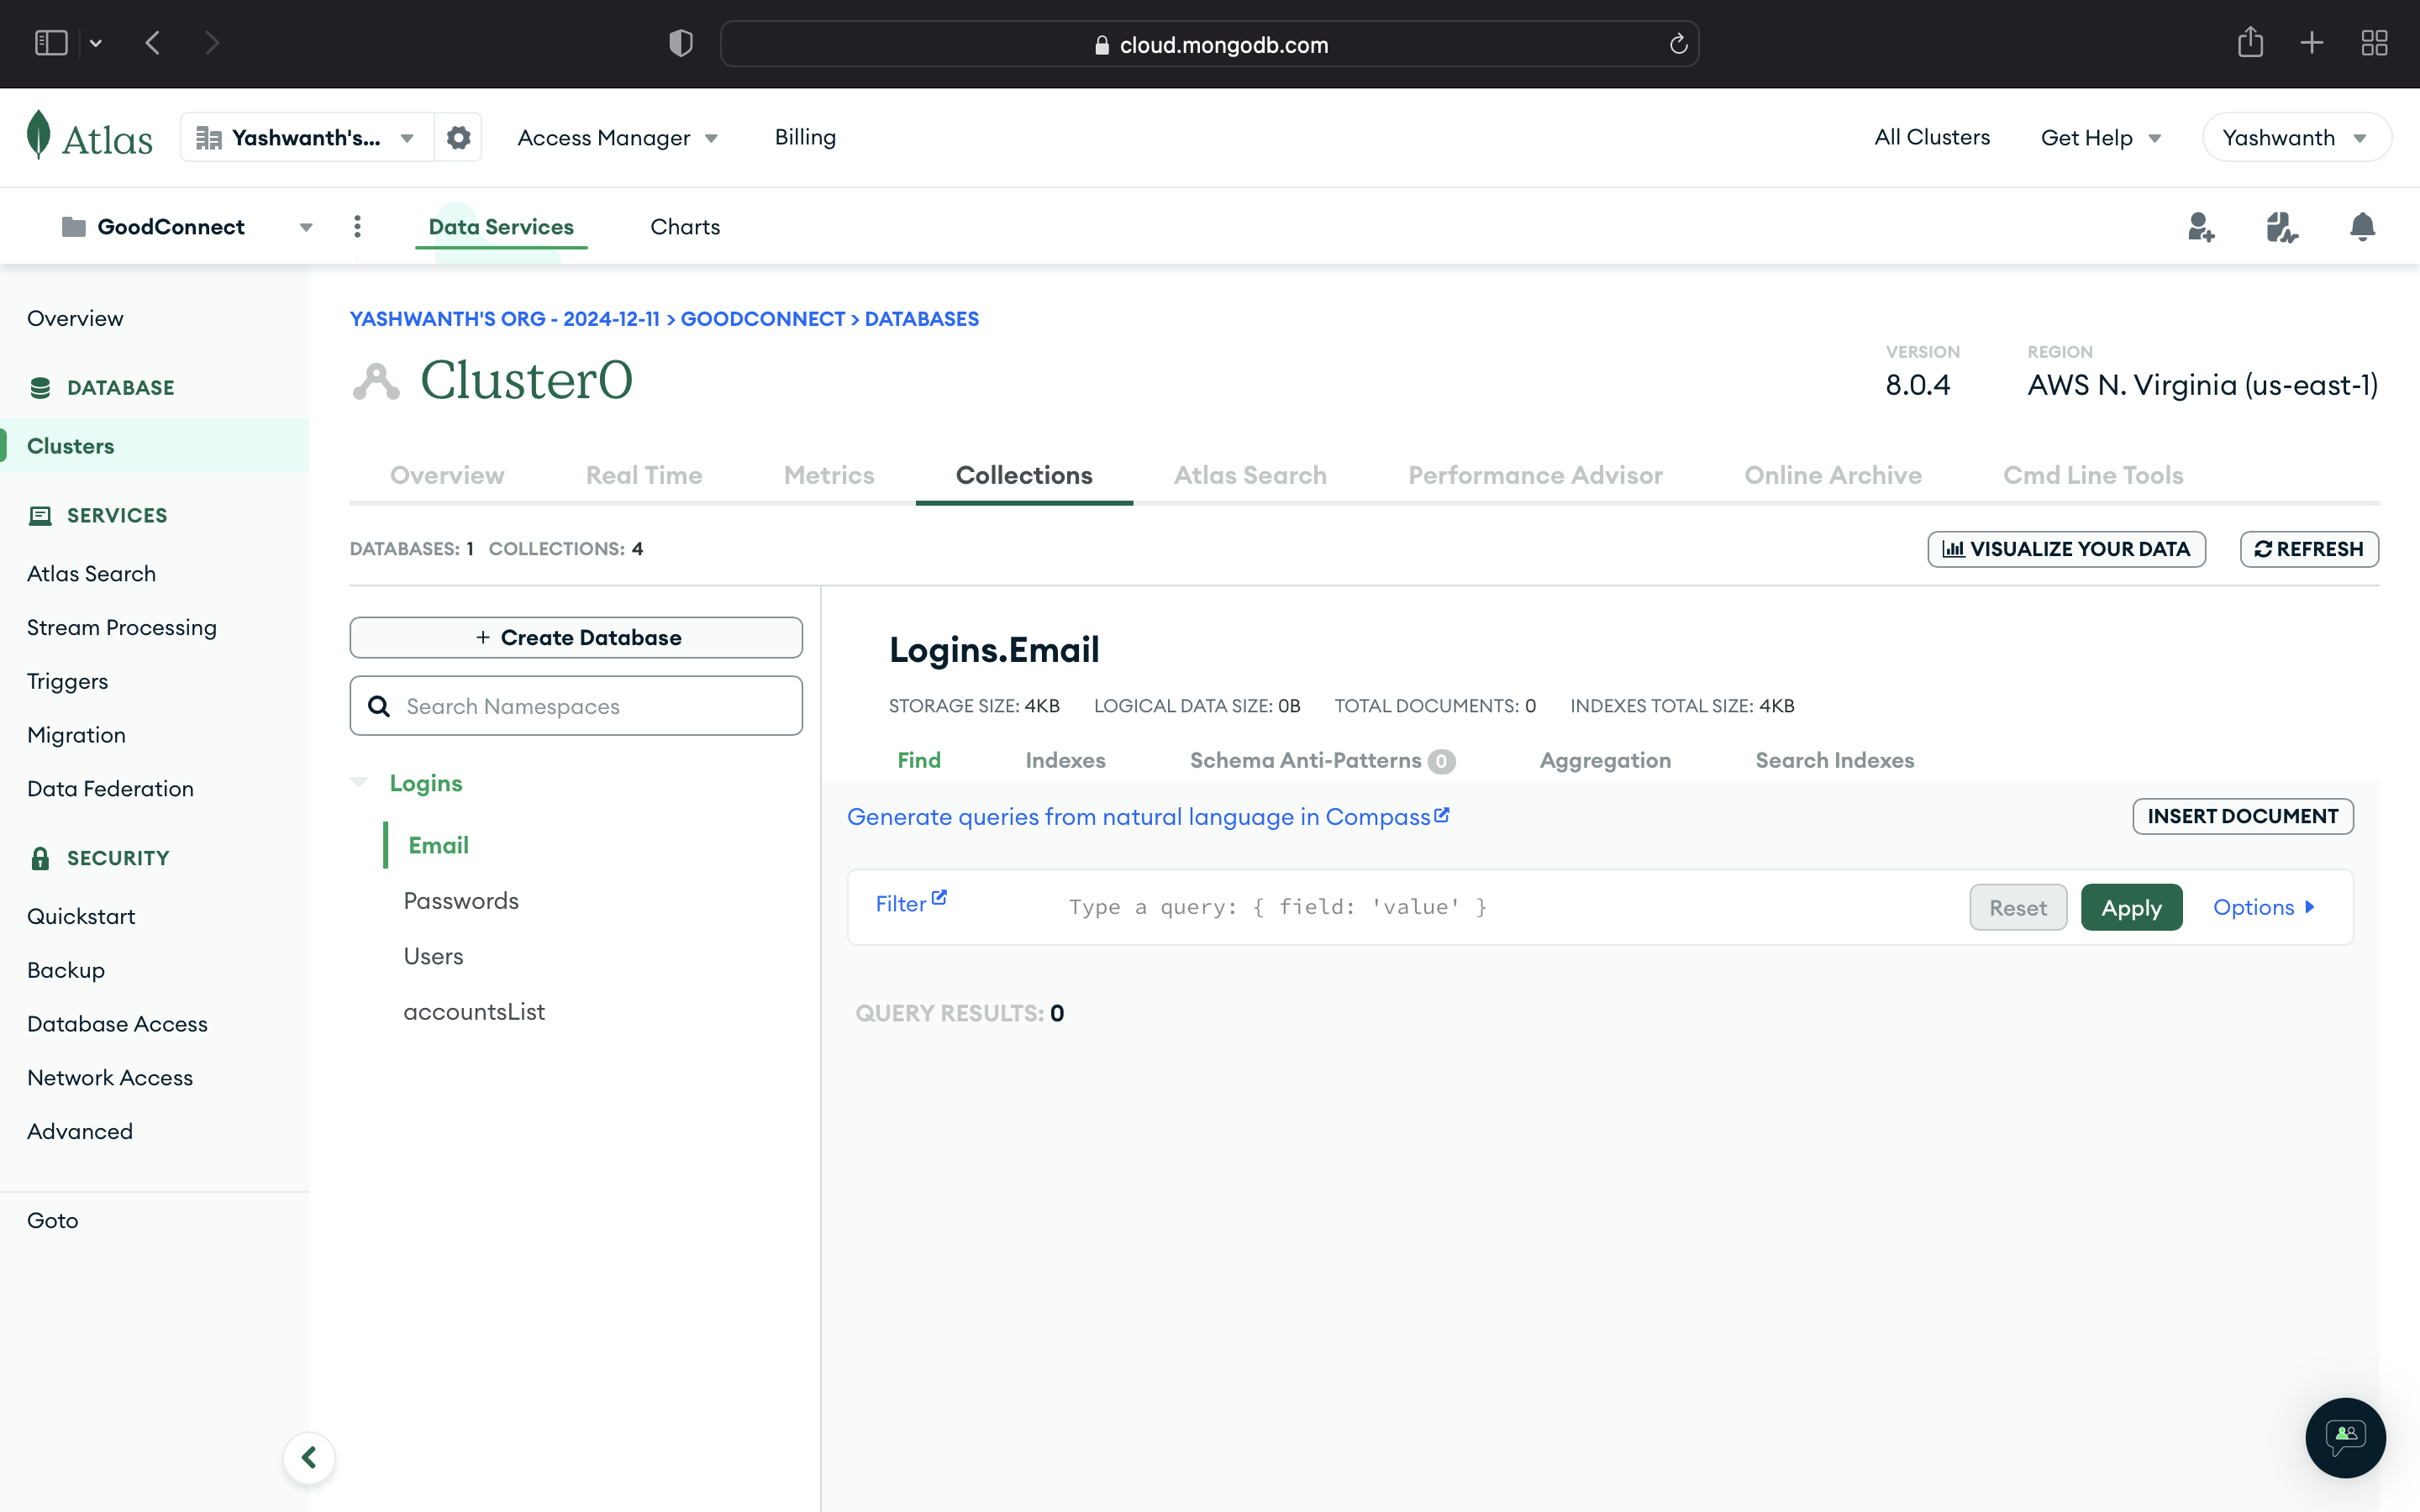Click the Atlas leaf logo

click(x=39, y=136)
